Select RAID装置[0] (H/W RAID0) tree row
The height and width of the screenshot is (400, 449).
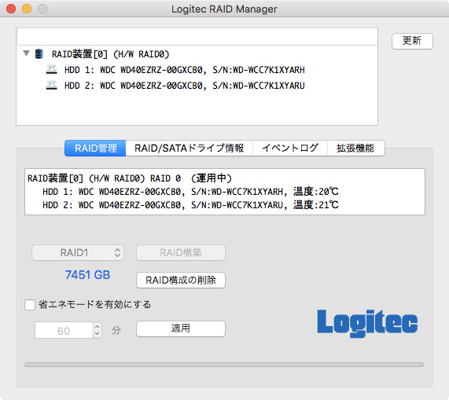tap(197, 54)
